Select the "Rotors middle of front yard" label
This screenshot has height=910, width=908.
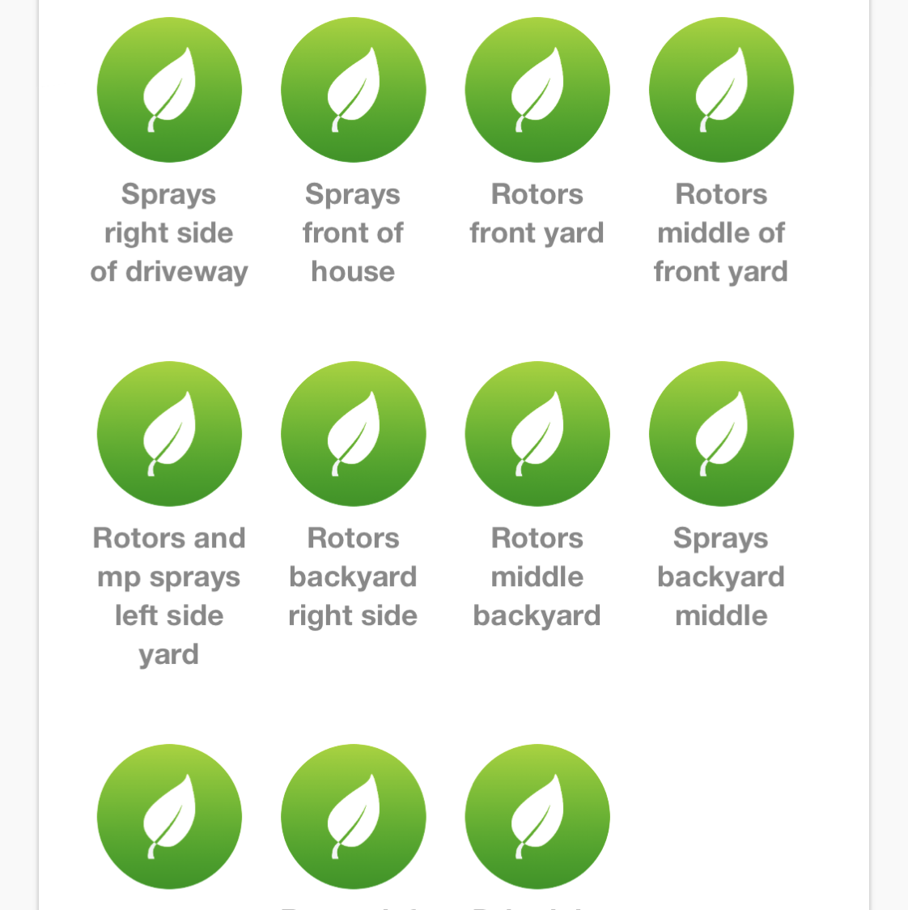click(x=721, y=233)
